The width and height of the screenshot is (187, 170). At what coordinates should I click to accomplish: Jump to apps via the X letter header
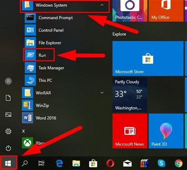click(x=23, y=131)
